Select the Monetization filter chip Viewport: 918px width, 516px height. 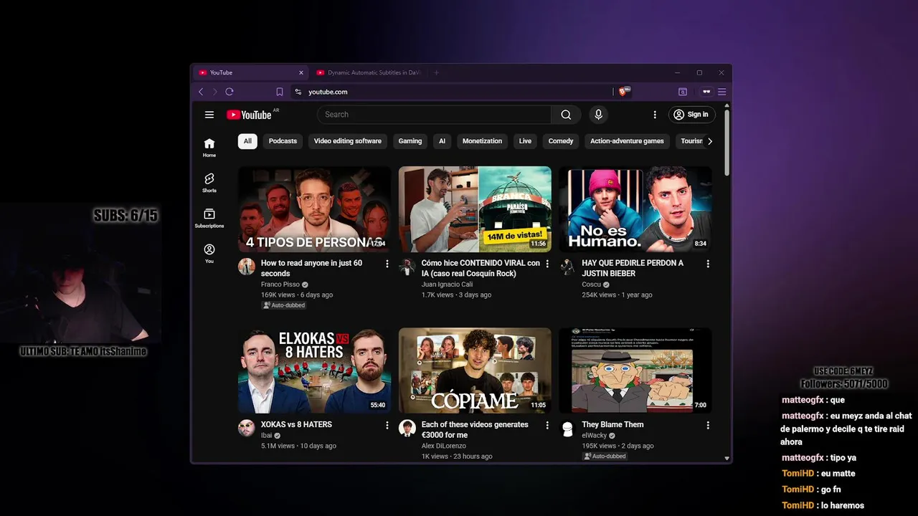coord(482,141)
